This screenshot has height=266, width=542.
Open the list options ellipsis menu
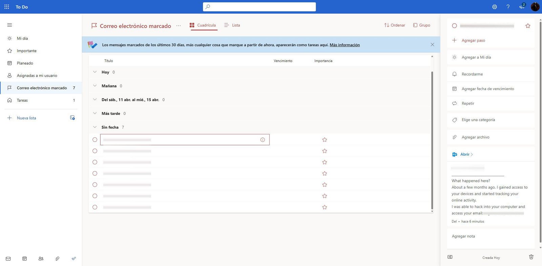coord(179,26)
